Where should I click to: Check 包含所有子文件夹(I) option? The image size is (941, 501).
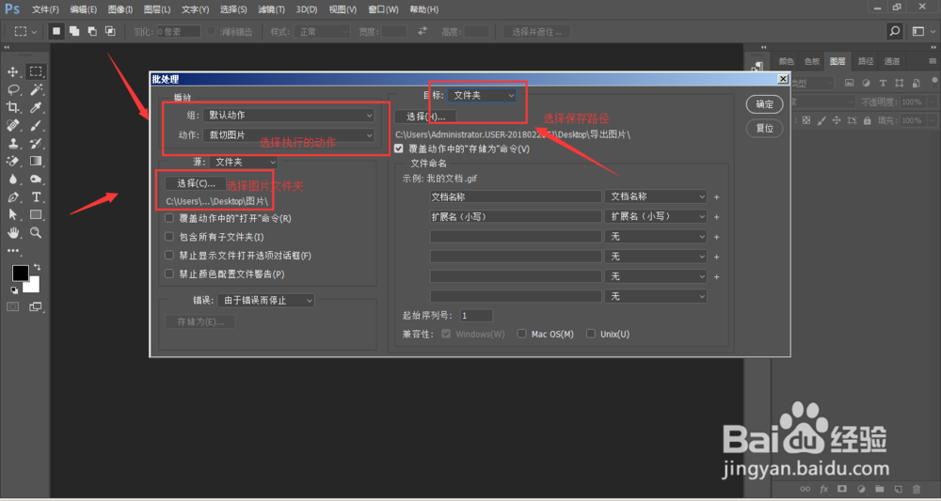pos(169,237)
